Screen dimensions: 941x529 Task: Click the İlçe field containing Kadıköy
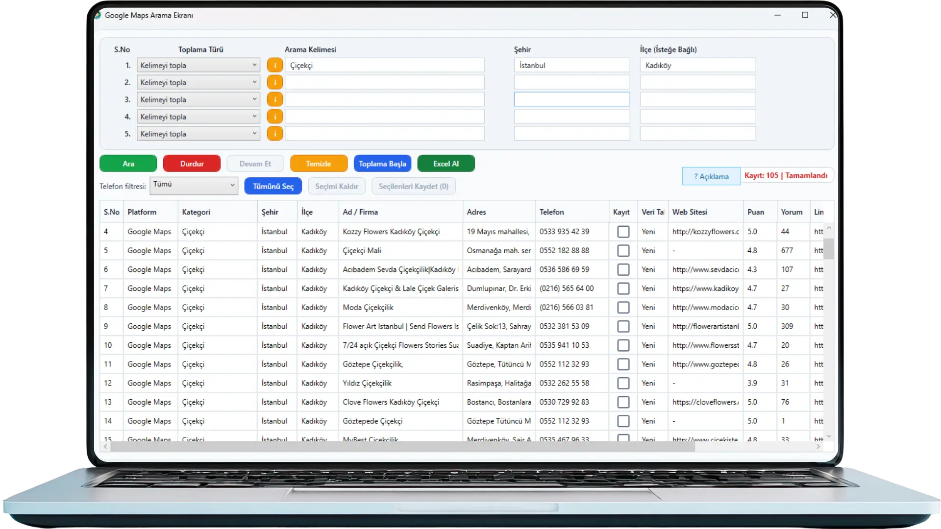click(698, 65)
